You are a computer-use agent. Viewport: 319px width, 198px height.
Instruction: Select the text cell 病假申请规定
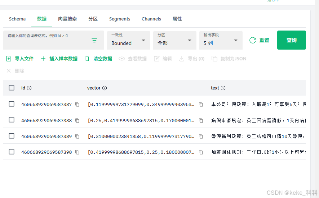click(258, 120)
